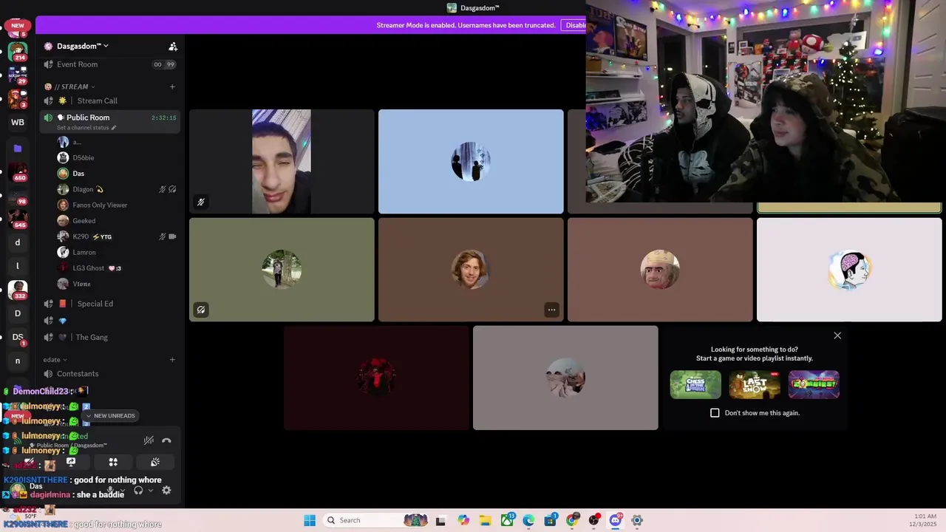Open the Stream Call voice channel
Viewport: 946px width, 532px height.
(109, 100)
